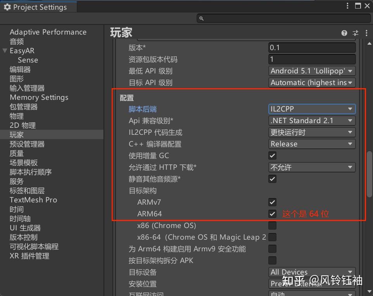Image resolution: width=373 pixels, height=296 pixels.
Task: Click the search magnifier icon
Action: point(201,18)
